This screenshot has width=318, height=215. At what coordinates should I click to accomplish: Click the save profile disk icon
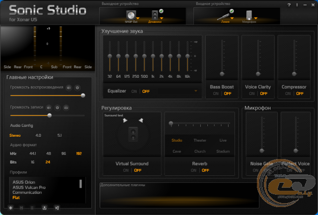[x=21, y=208]
